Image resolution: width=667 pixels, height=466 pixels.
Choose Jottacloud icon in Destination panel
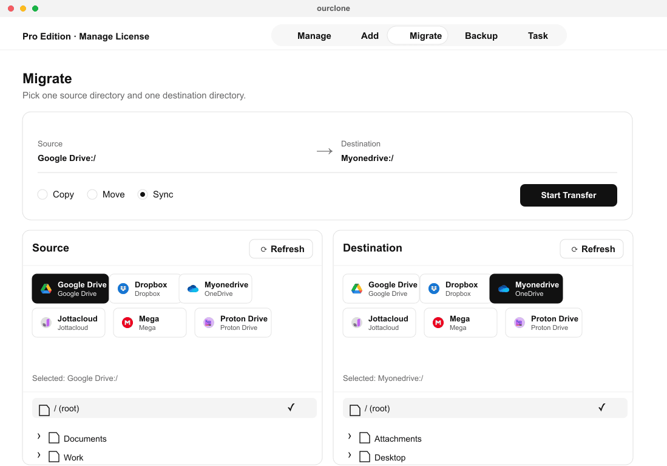tap(357, 323)
